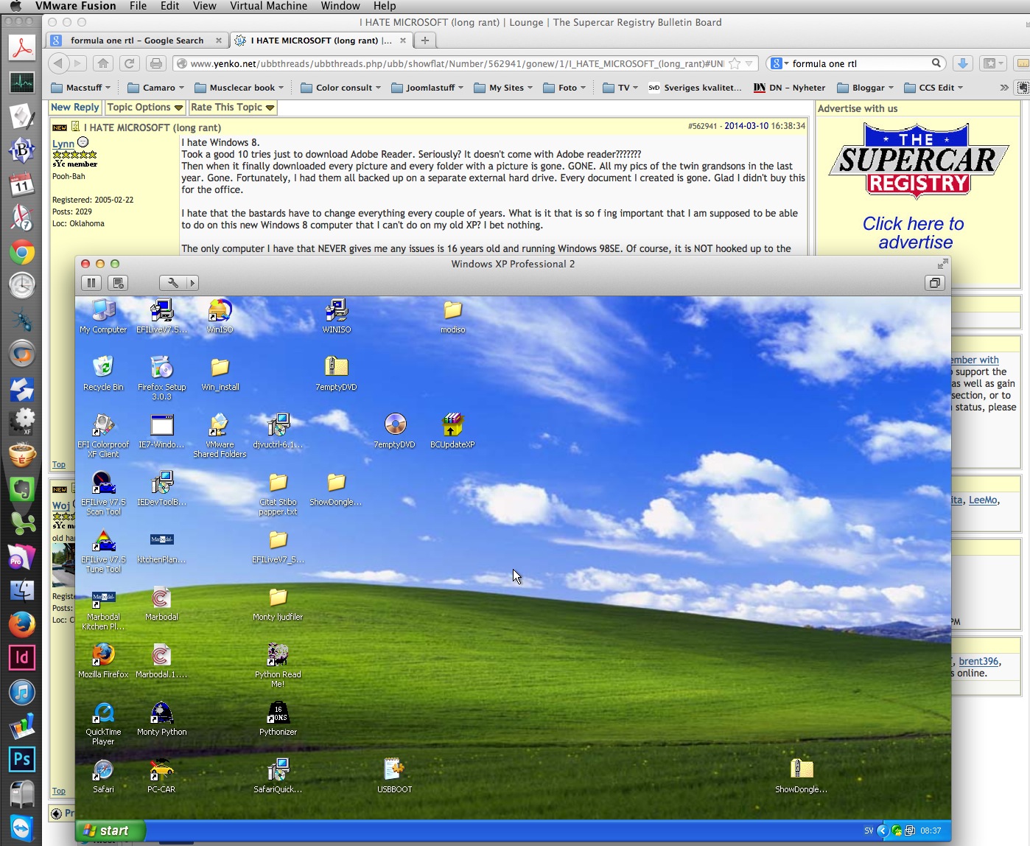Expand the Topic Options dropdown
1030x846 pixels.
[144, 108]
